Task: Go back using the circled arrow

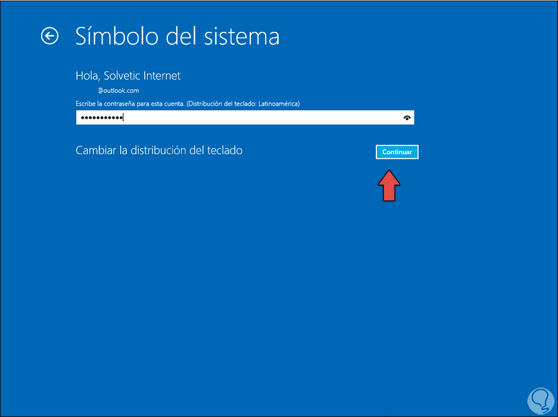Action: click(50, 36)
